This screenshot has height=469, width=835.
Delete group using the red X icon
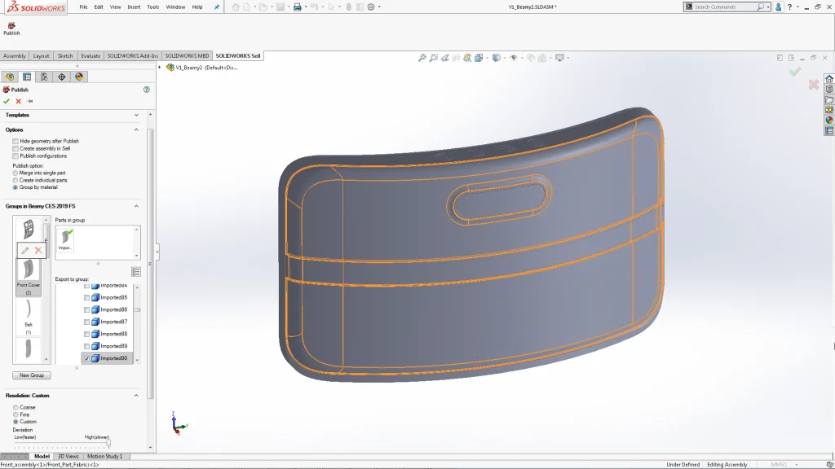38,250
